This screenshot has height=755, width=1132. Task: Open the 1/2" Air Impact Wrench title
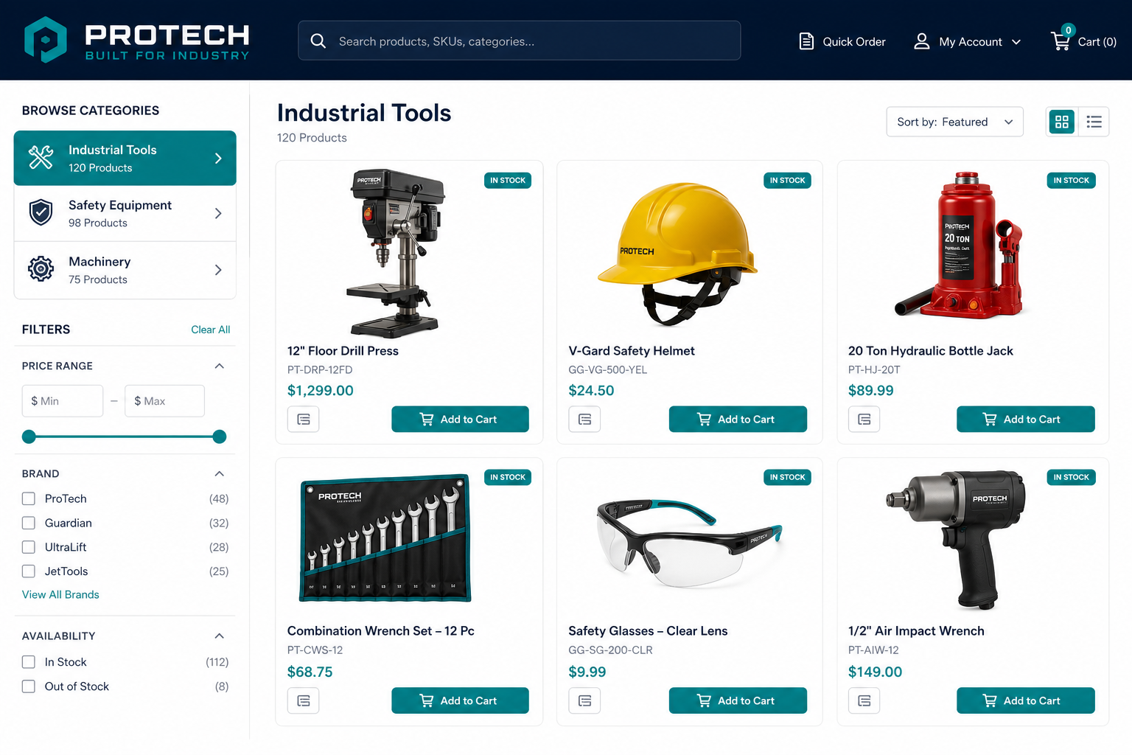[x=916, y=631]
